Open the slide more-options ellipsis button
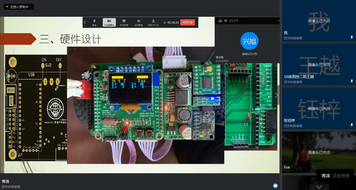This screenshot has width=356, height=190. pyautogui.click(x=43, y=169)
